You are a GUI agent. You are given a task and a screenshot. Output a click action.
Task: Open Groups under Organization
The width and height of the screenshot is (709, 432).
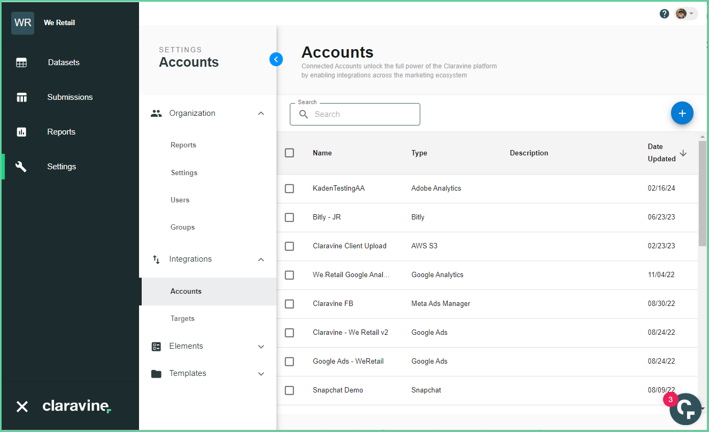pos(182,227)
